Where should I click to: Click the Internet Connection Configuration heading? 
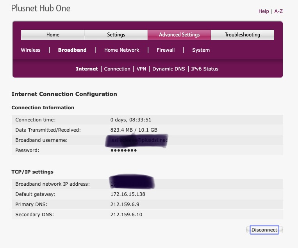(x=64, y=94)
